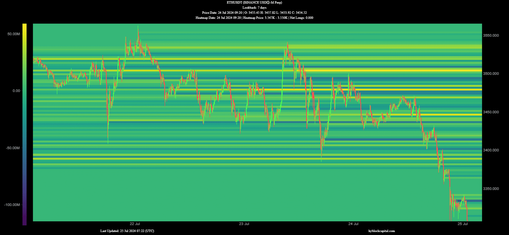The height and width of the screenshot is (235, 509).
Task: Click the 3400.000 price axis label
Action: pyautogui.click(x=491, y=150)
